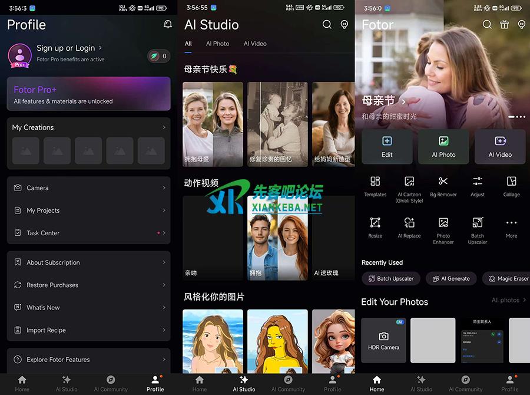Image resolution: width=530 pixels, height=395 pixels.
Task: Open the AI Replace tool
Action: point(409,223)
